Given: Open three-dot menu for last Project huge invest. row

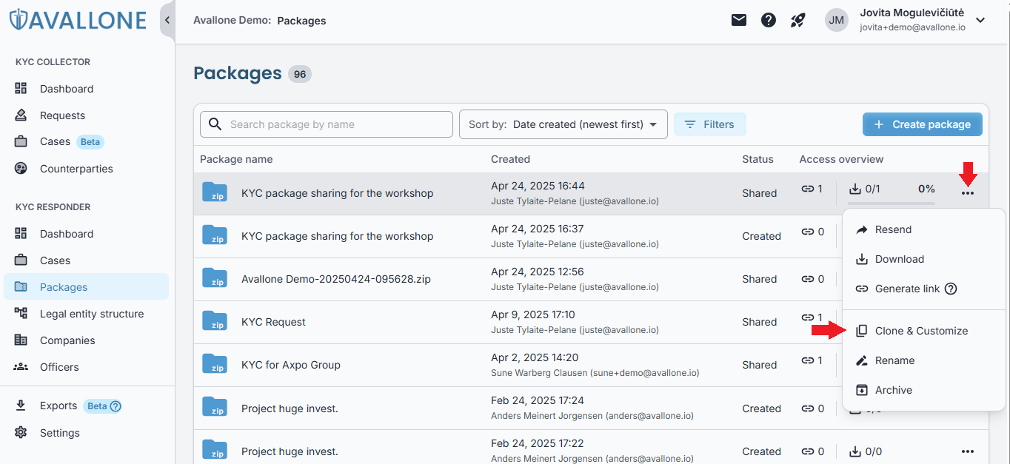Looking at the screenshot, I should point(967,451).
